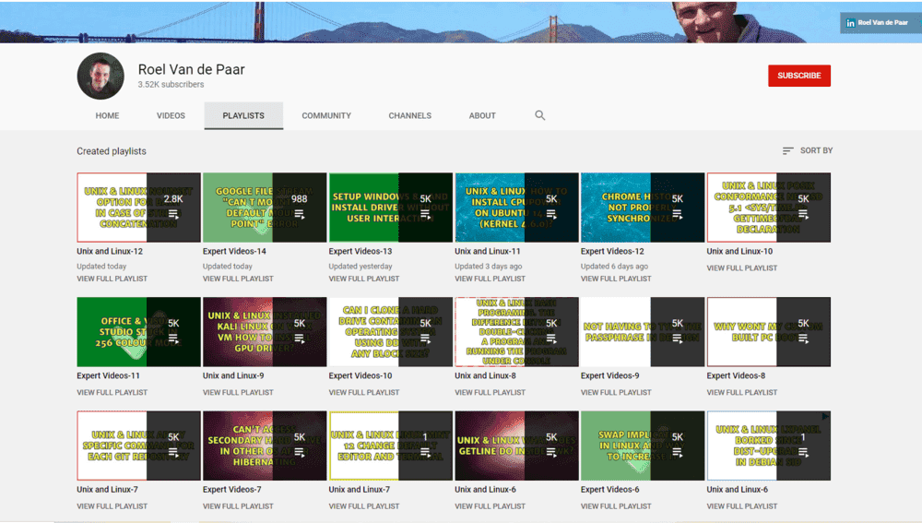Go to the channel Home tab
Viewport: 922px width, 523px height.
[x=107, y=115]
